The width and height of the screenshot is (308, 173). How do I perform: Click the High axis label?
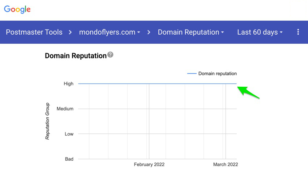coord(69,84)
